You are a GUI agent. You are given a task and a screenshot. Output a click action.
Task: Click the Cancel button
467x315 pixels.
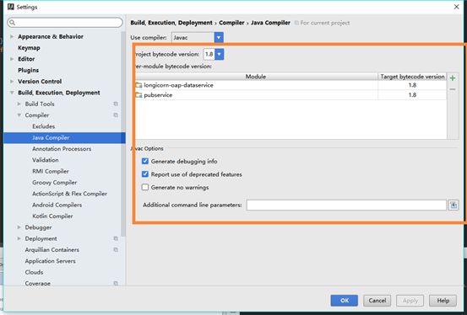[x=377, y=301]
